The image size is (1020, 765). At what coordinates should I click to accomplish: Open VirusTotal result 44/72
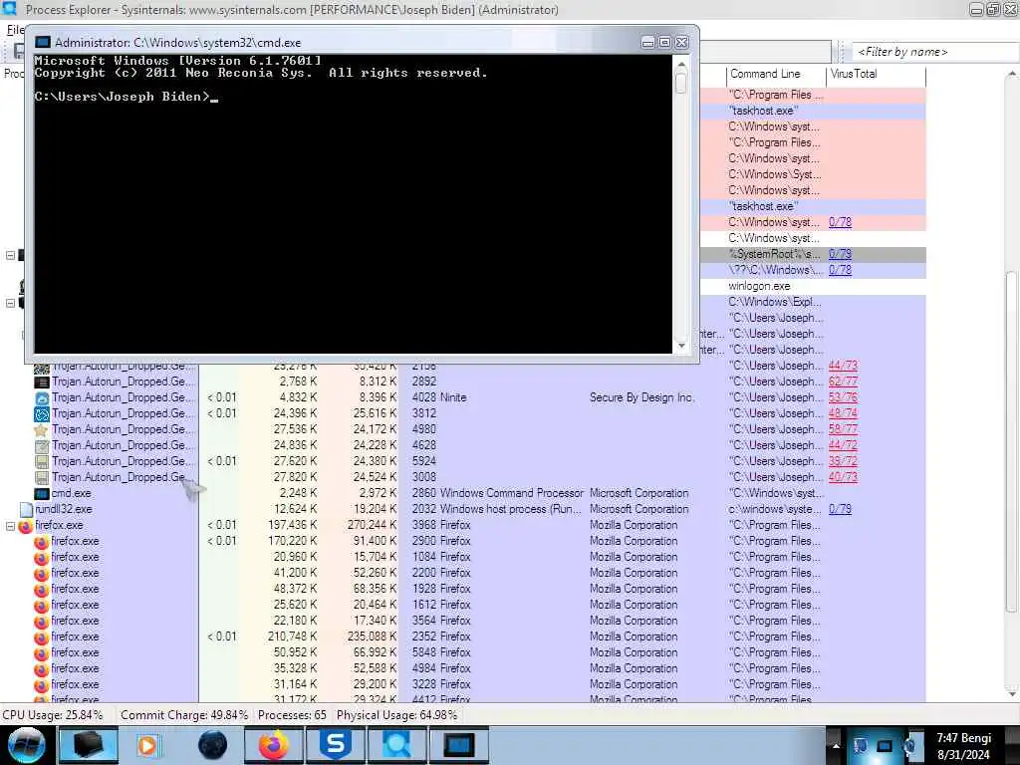pyautogui.click(x=843, y=445)
